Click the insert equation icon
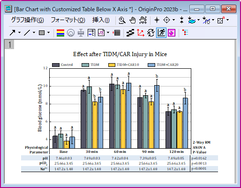The width and height of the screenshot is (241, 188). point(101,33)
